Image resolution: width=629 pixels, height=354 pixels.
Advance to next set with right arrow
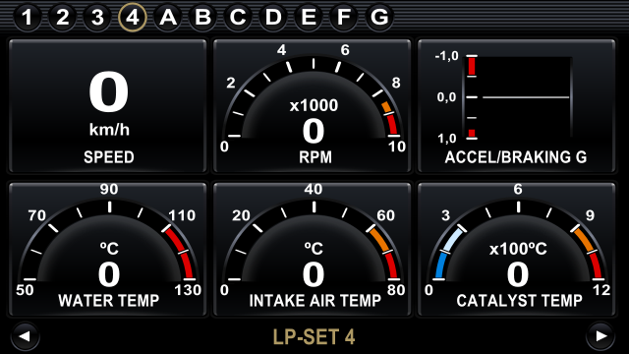pyautogui.click(x=600, y=336)
